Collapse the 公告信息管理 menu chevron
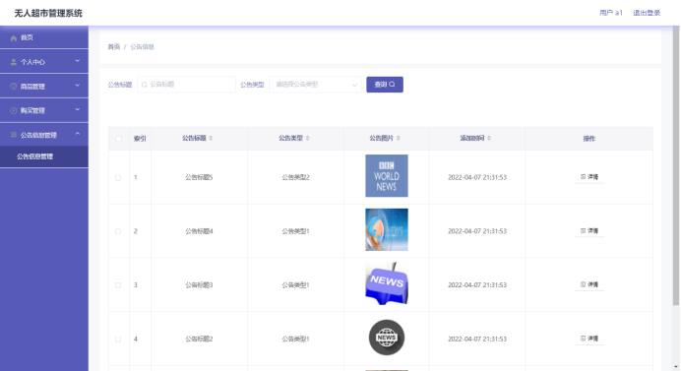This screenshot has width=681, height=371. point(78,134)
